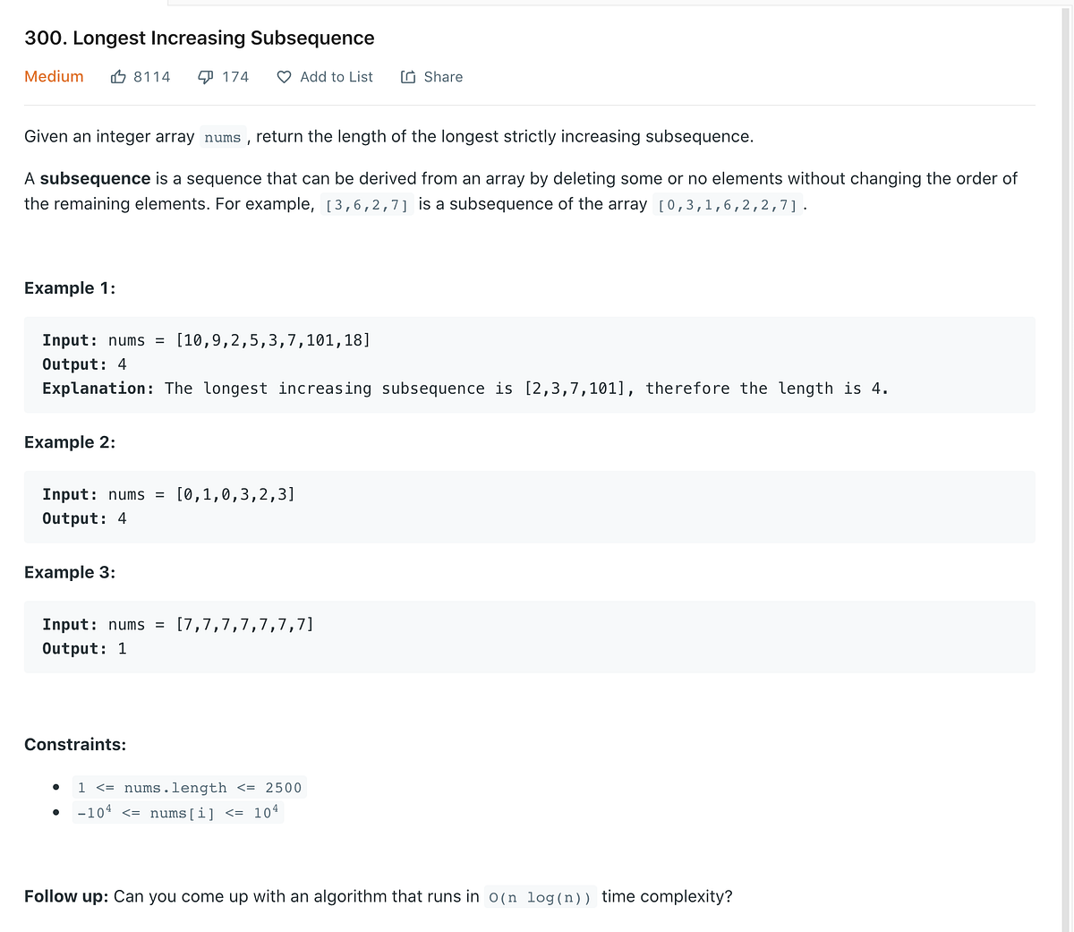This screenshot has width=1074, height=932.
Task: Click the Share action text
Action: coord(443,77)
